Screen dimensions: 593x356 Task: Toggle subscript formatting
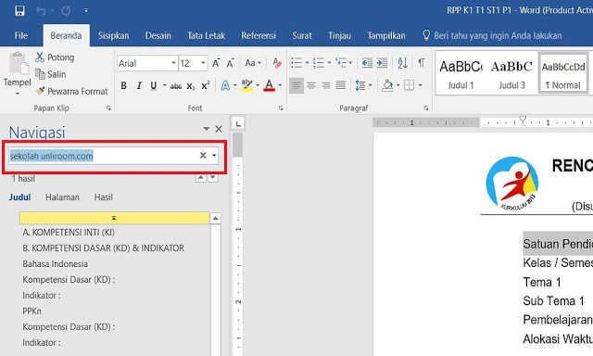(191, 86)
